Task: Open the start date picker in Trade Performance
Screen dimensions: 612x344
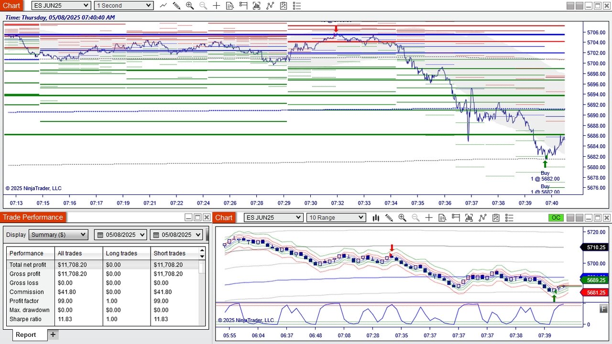Action: coord(121,235)
